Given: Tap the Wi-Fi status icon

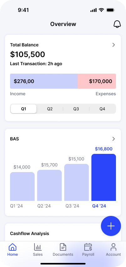Looking at the screenshot, I should [x=101, y=10].
